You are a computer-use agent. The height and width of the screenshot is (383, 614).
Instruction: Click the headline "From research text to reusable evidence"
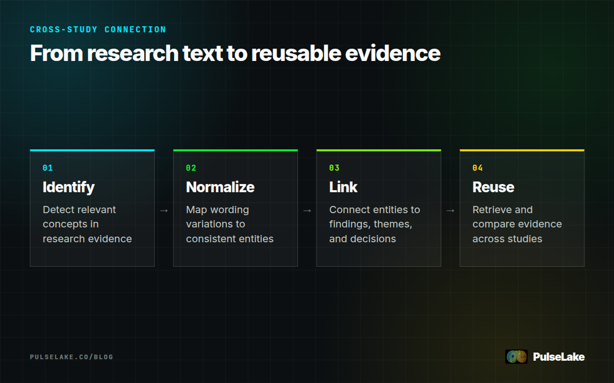235,53
